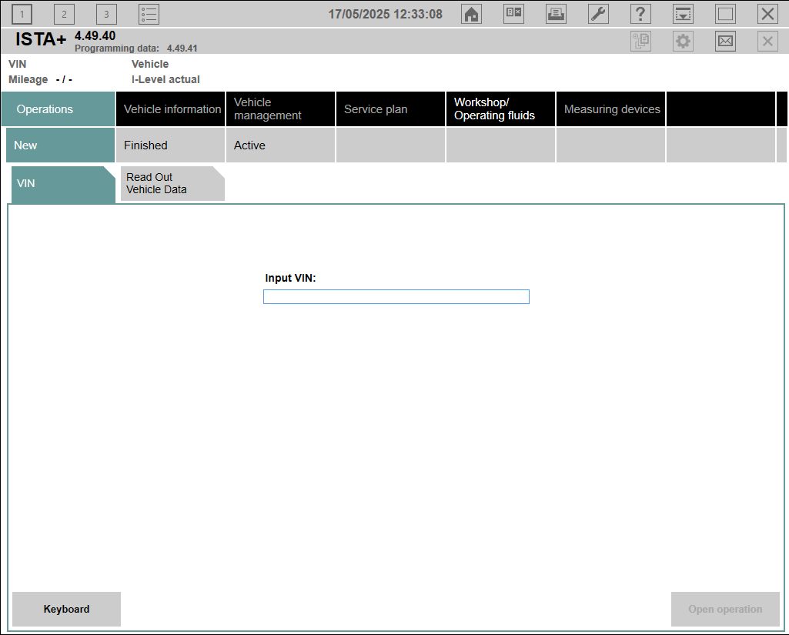Open the Vehicle information tab

(x=171, y=109)
